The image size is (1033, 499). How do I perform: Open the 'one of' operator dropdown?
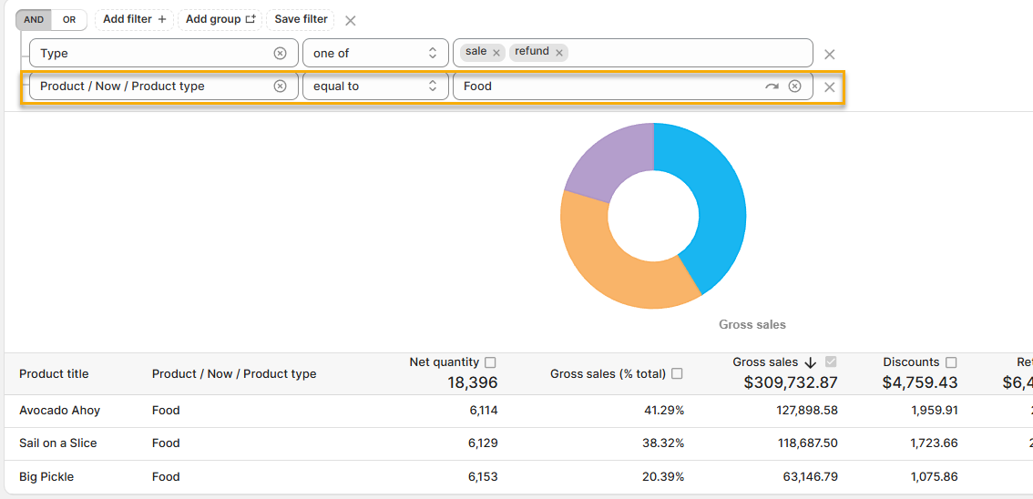click(x=375, y=54)
